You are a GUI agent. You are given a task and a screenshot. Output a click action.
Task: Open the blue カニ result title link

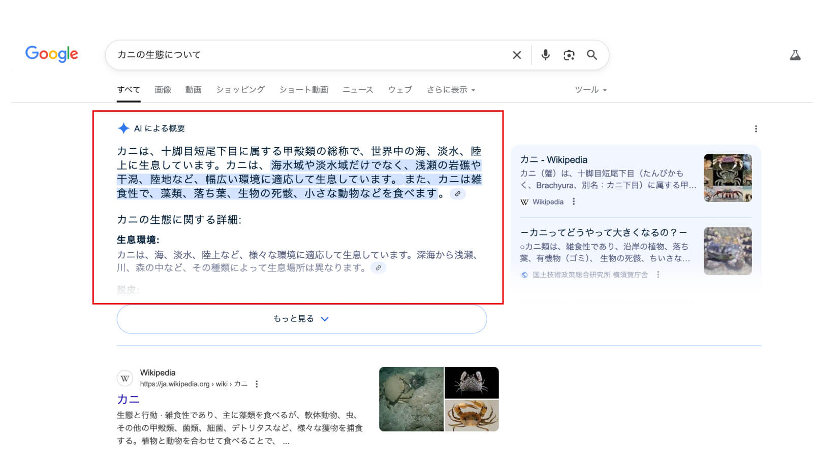point(128,399)
